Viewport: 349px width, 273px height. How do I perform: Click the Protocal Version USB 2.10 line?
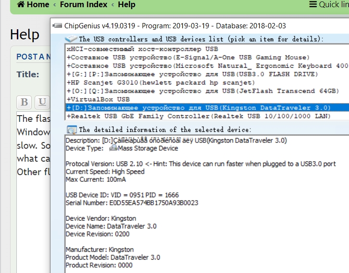click(x=200, y=164)
